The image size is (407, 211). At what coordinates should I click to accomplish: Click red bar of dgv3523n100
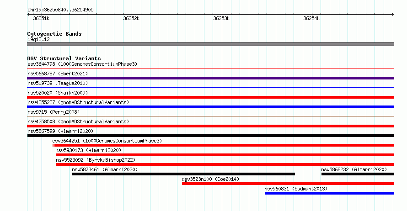click(x=288, y=184)
